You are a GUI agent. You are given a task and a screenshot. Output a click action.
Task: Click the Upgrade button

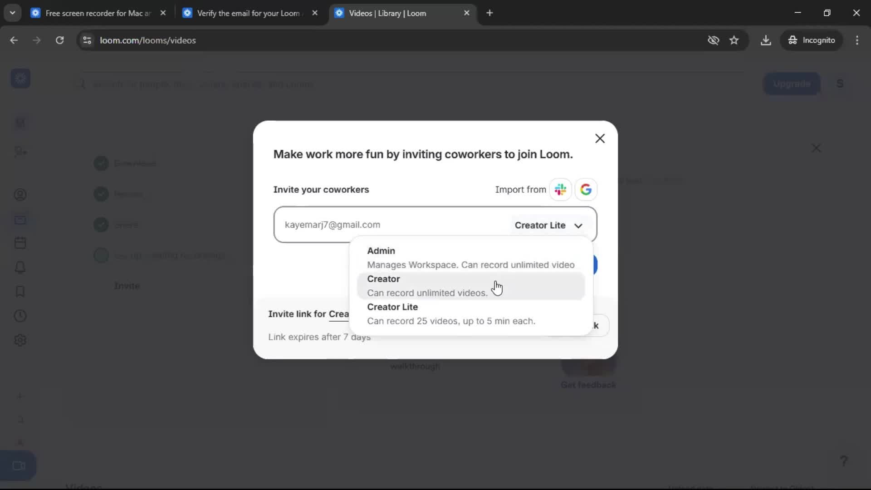792,83
